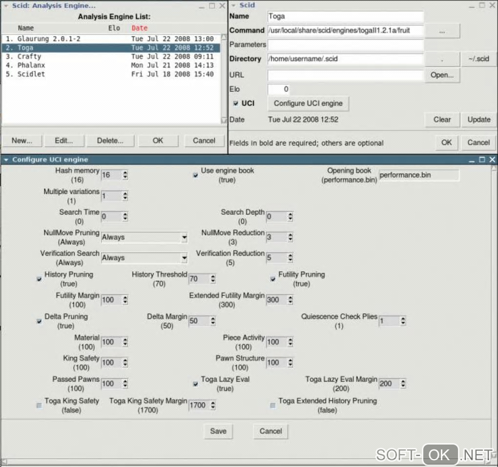Toggle Futility Pruning checkbox
This screenshot has width=498, height=467.
click(273, 279)
